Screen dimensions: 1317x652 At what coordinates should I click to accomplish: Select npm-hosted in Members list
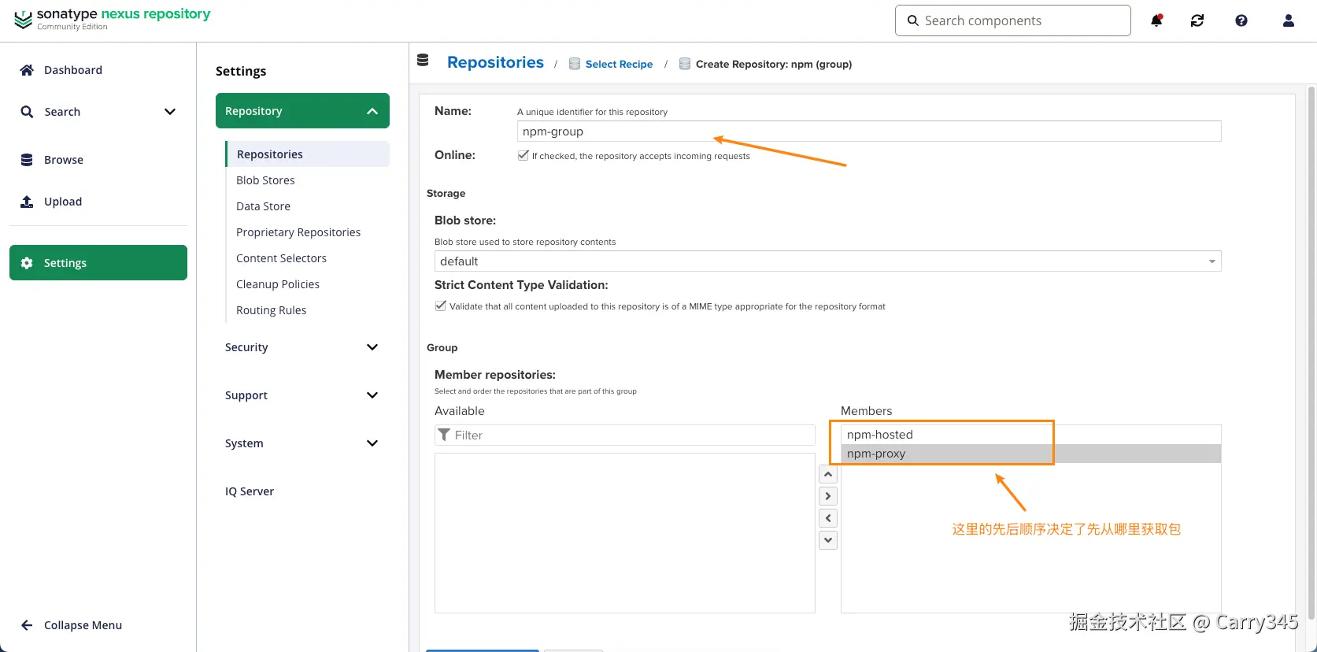[880, 435]
